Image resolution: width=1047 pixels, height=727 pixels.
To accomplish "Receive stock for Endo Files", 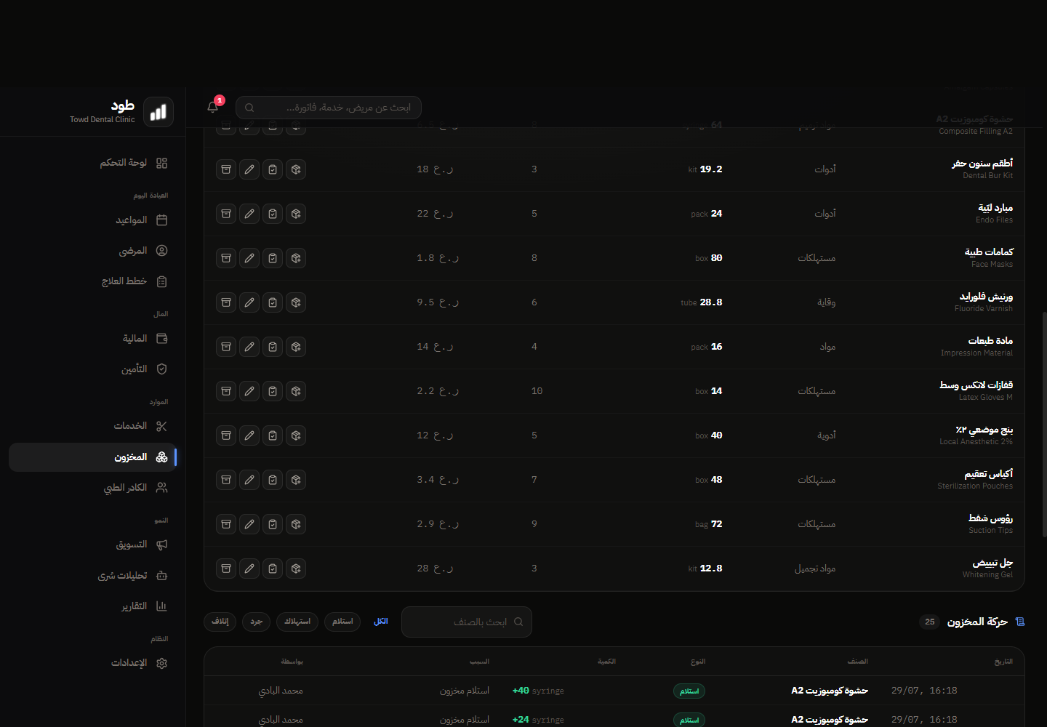I will [296, 214].
